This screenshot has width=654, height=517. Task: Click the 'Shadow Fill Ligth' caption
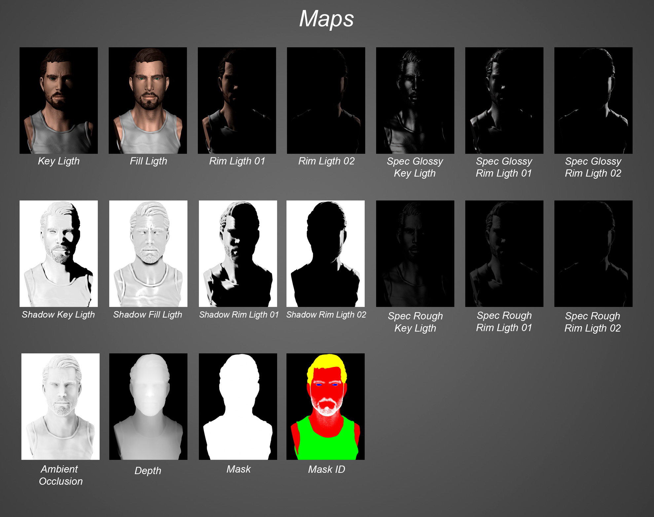click(148, 314)
